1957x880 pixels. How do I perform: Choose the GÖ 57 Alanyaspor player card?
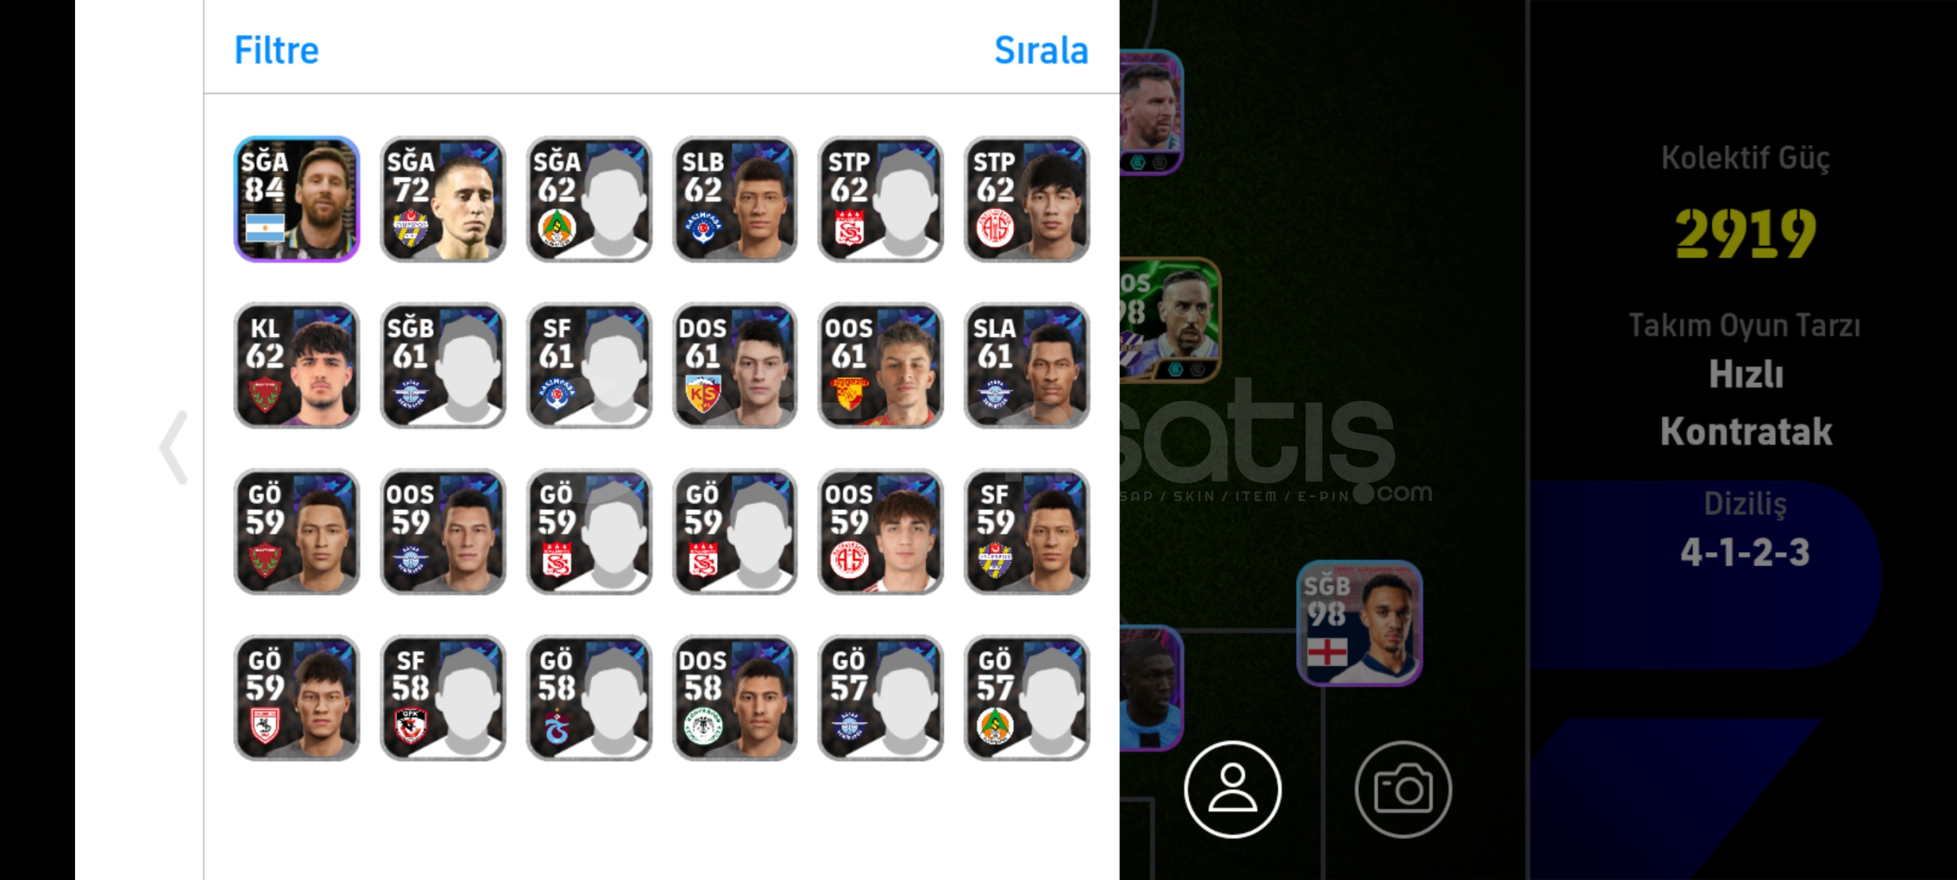pos(1027,698)
